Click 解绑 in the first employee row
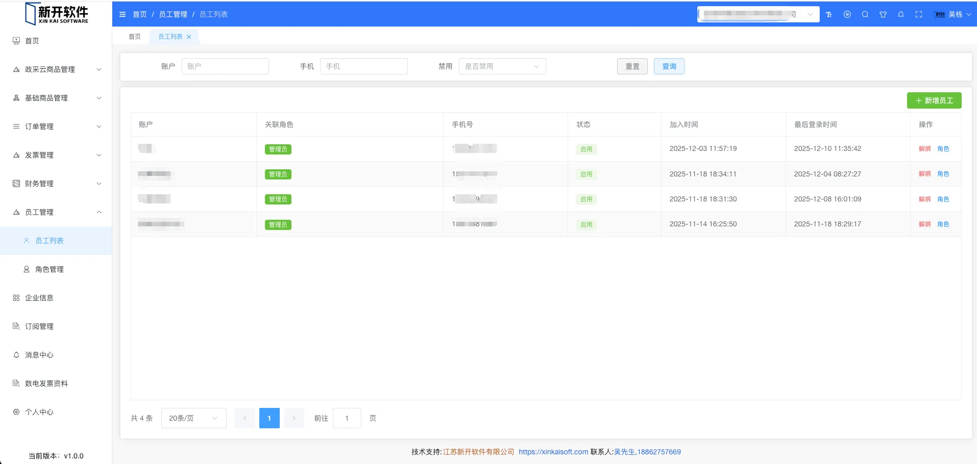 coord(924,149)
